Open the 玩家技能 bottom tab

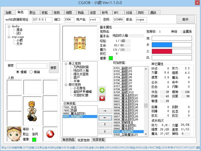[x=98, y=140]
